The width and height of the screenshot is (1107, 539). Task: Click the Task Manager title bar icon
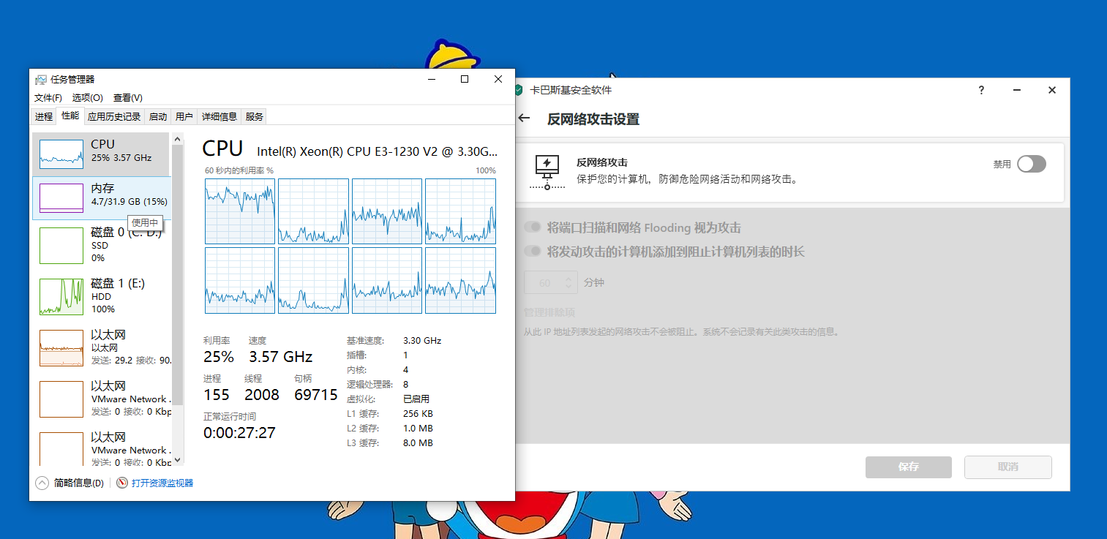[41, 79]
